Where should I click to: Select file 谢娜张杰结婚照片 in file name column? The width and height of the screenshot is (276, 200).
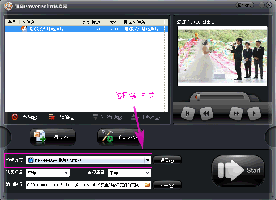46,29
